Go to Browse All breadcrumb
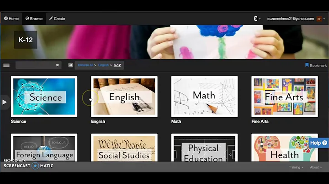This screenshot has height=184, width=329. point(85,65)
